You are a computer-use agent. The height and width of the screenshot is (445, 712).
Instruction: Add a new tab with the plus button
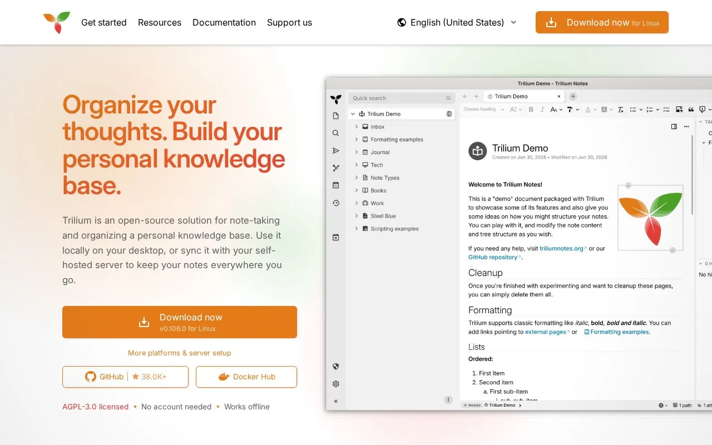point(573,96)
